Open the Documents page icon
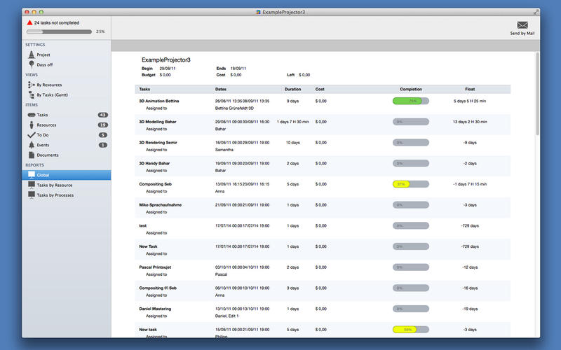561x350 pixels. coord(32,155)
